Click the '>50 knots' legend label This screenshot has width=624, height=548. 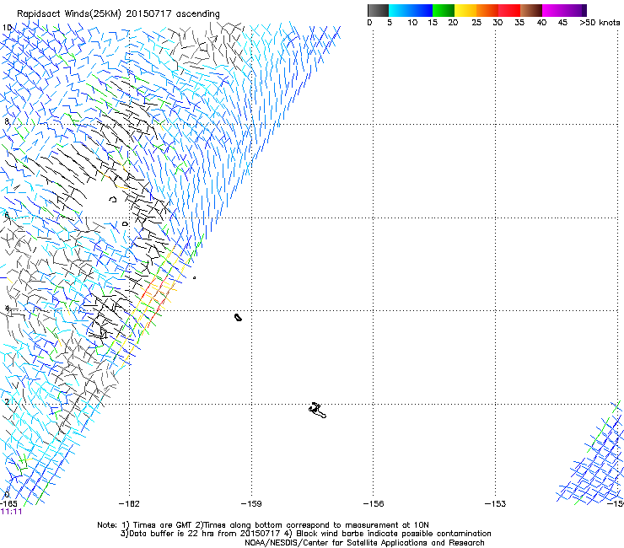coord(600,23)
